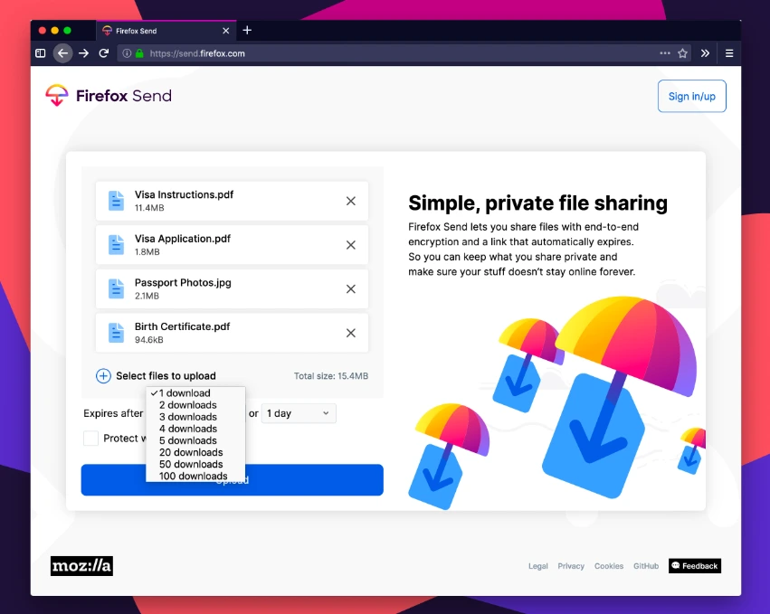The height and width of the screenshot is (614, 770).
Task: Click the Passport Photos.jpg file name
Action: coord(183,283)
